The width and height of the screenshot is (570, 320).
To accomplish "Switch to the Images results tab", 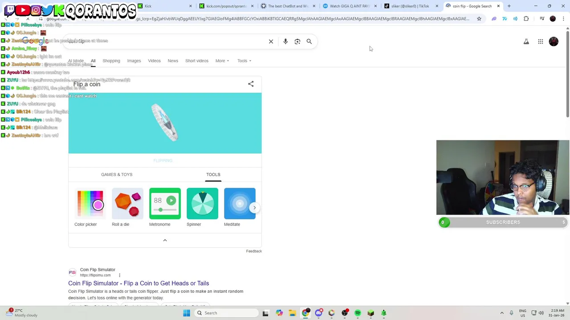I will coord(134,60).
